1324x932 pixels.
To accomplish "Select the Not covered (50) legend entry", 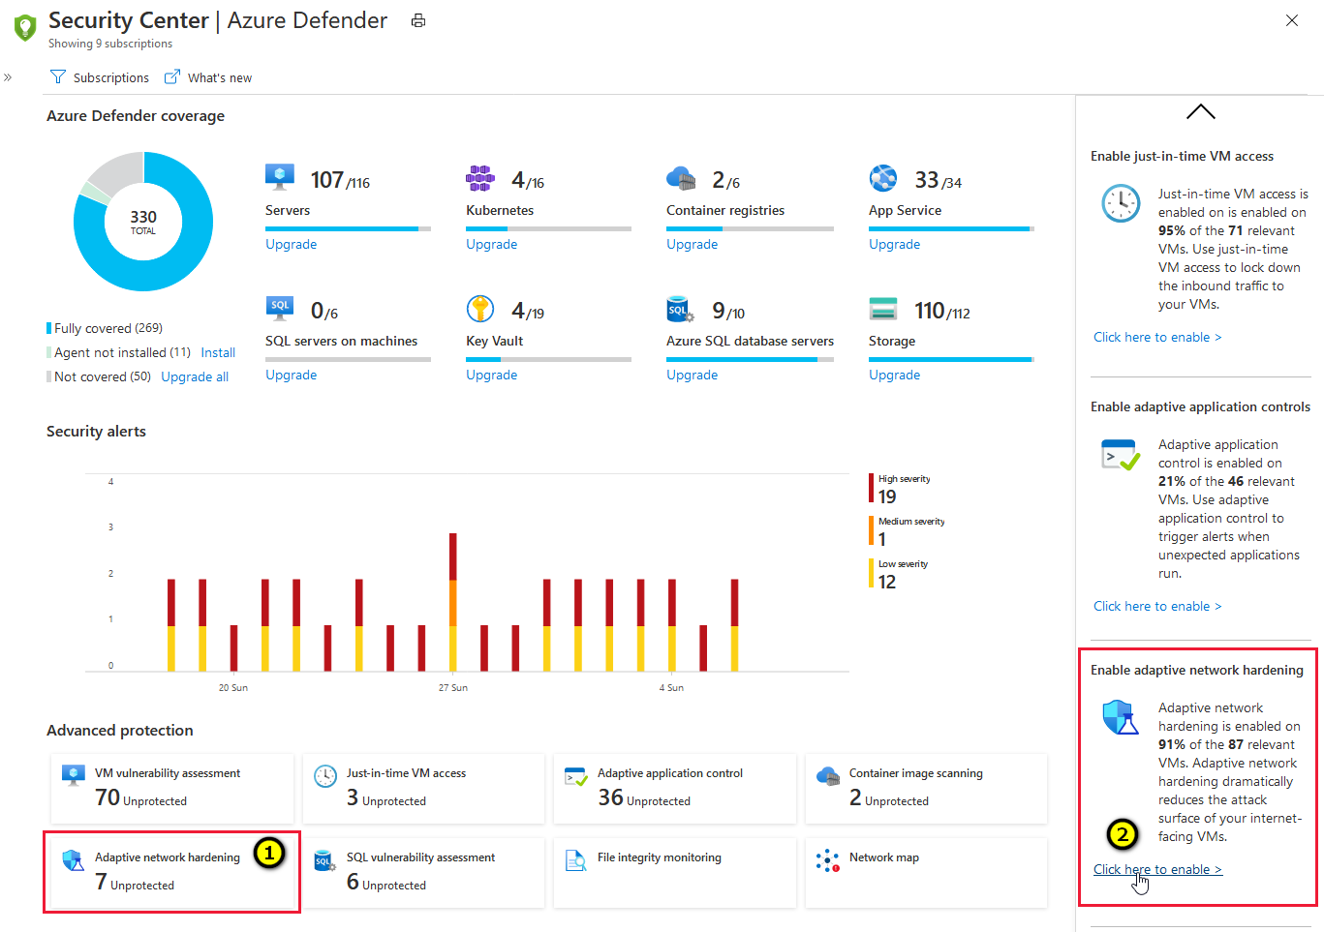I will click(99, 376).
